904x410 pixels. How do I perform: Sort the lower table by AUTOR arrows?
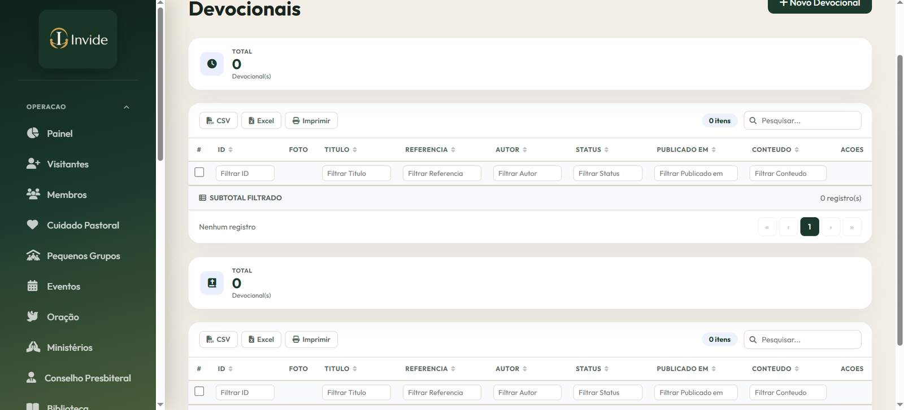(x=525, y=369)
